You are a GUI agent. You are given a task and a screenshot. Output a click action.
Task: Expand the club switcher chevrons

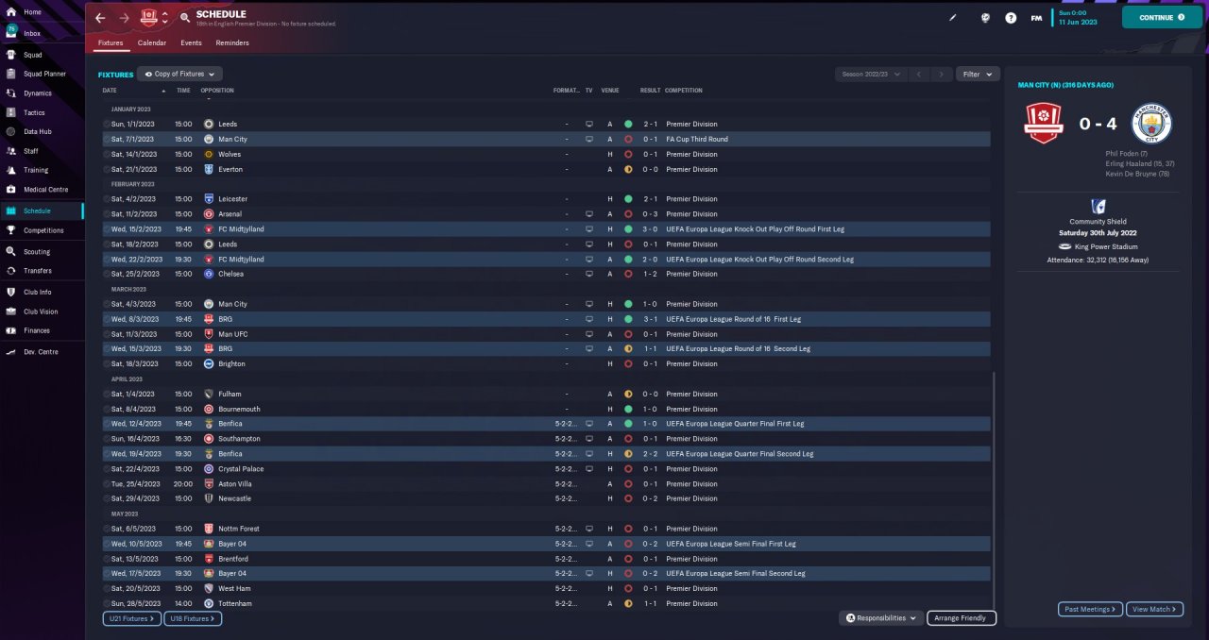(165, 17)
